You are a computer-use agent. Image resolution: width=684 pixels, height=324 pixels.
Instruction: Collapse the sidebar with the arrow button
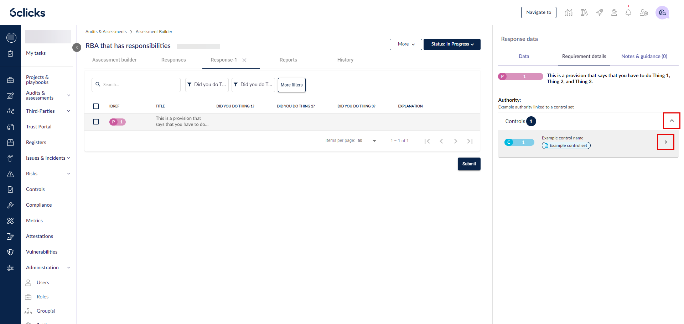77,47
